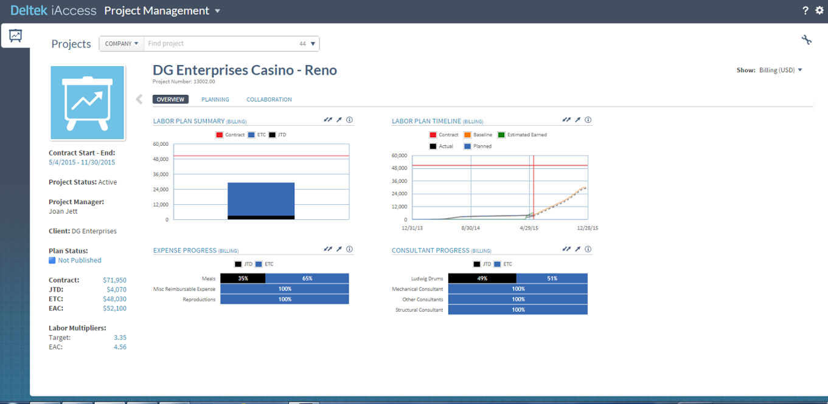The height and width of the screenshot is (404, 828).
Task: Show info for Labor Plan Summary chart
Action: point(349,120)
